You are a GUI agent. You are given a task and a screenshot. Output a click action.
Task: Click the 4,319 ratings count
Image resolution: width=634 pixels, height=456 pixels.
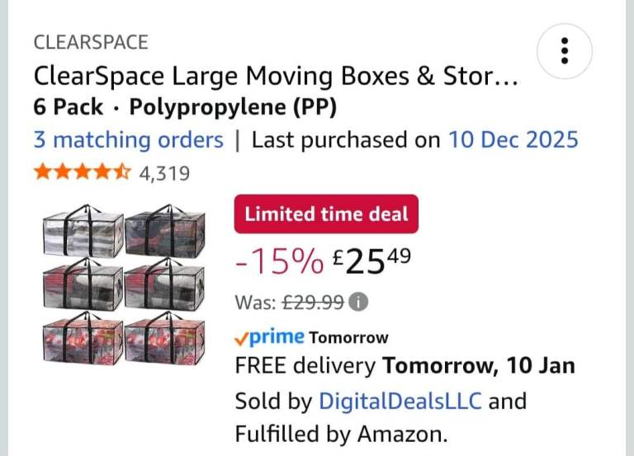[x=163, y=173]
